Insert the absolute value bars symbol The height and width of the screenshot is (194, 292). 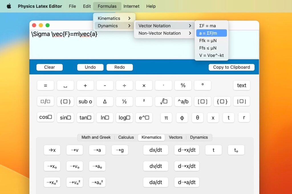[242, 101]
